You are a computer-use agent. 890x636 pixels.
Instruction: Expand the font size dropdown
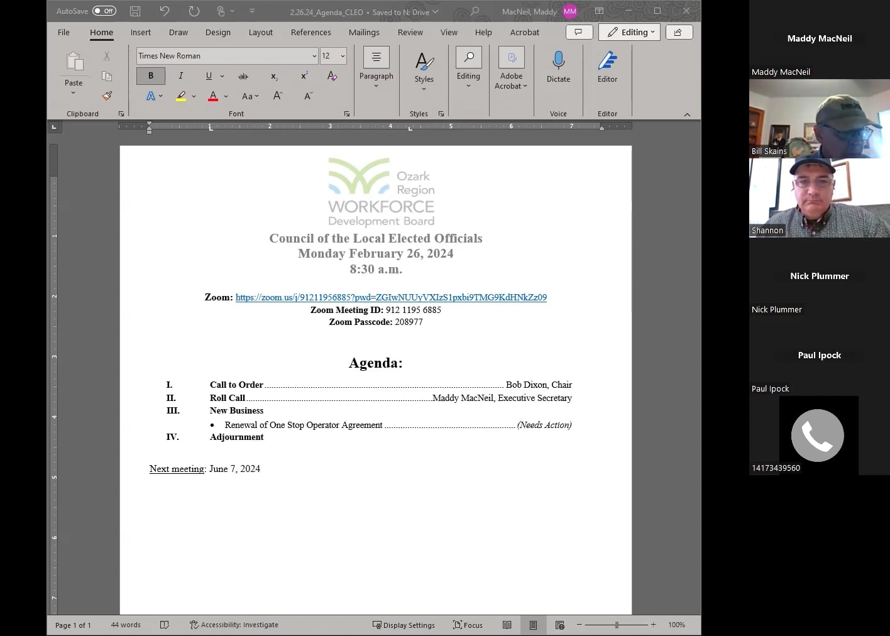click(x=343, y=56)
